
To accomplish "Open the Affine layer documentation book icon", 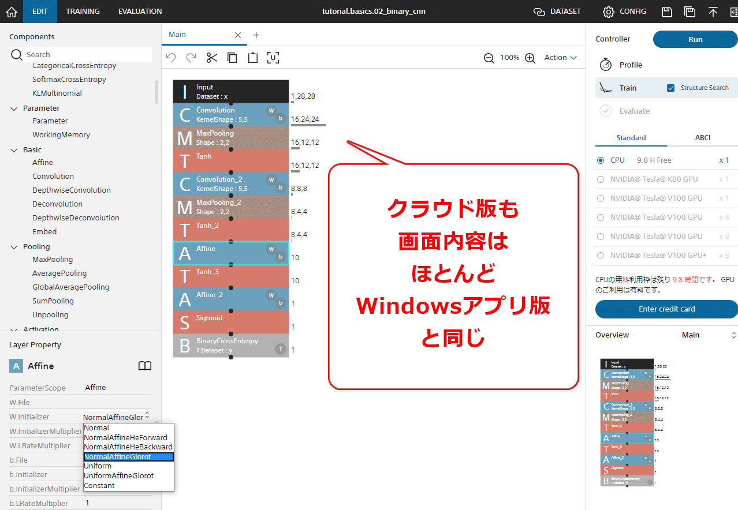I will 145,365.
